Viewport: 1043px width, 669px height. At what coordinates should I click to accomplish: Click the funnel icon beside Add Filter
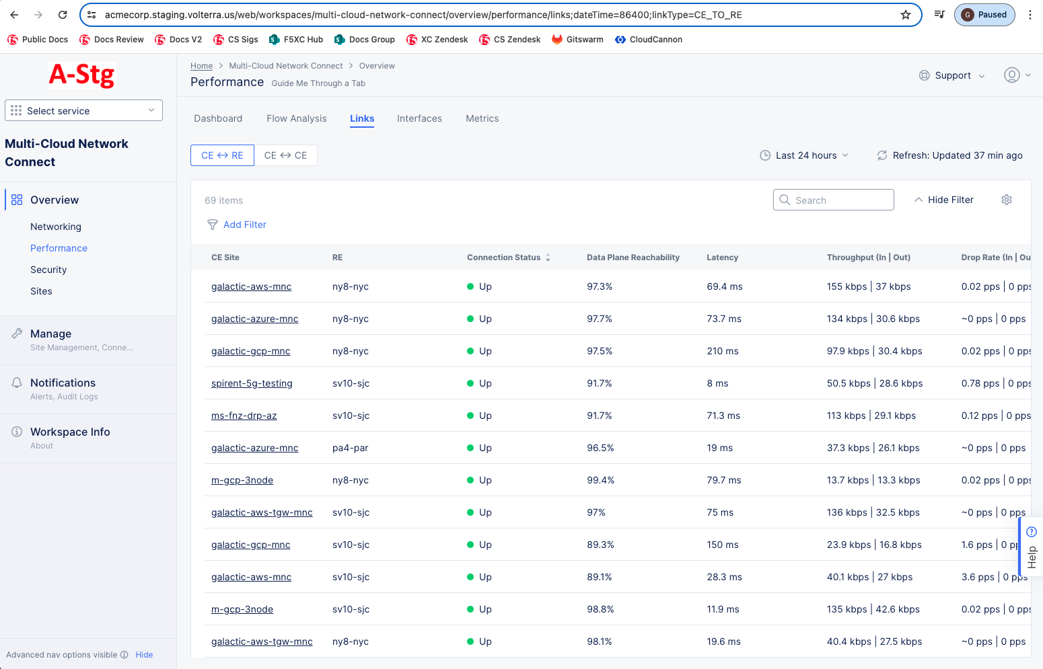[213, 224]
